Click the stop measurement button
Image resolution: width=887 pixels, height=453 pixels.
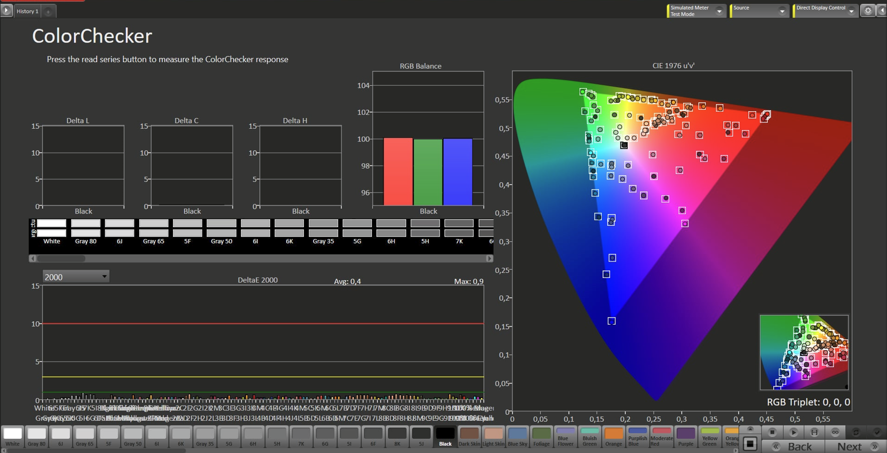(x=772, y=432)
